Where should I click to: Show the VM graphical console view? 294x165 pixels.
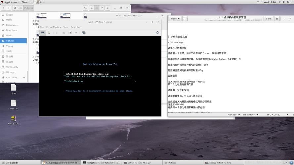click(43, 33)
